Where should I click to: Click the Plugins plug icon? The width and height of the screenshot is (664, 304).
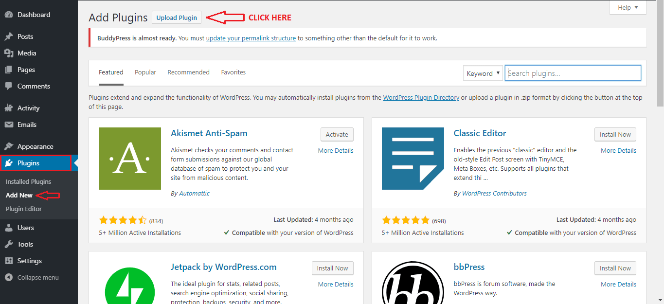9,163
